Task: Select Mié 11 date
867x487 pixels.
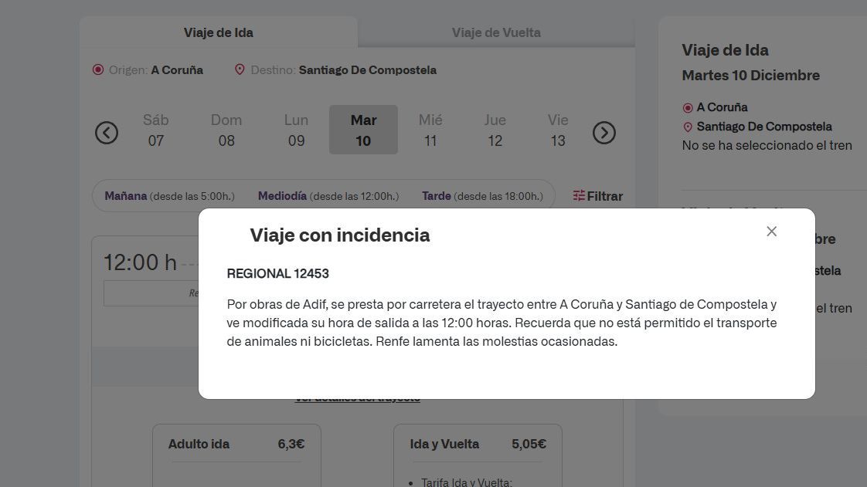Action: point(430,130)
